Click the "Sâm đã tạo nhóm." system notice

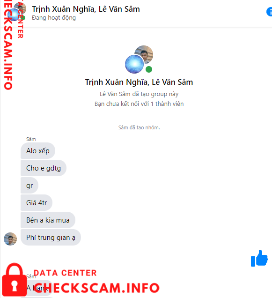click(139, 127)
